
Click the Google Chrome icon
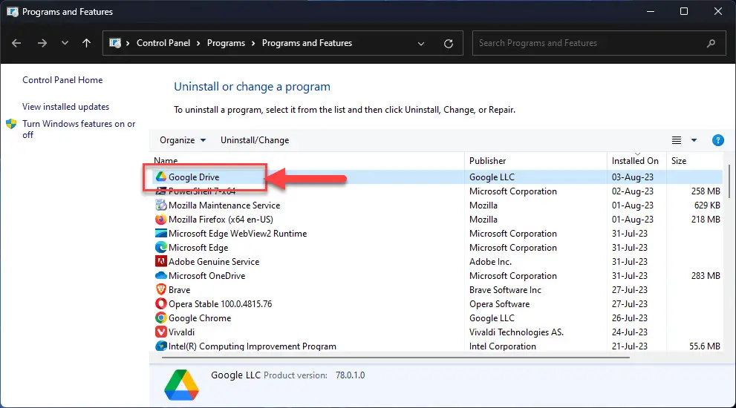(x=161, y=317)
